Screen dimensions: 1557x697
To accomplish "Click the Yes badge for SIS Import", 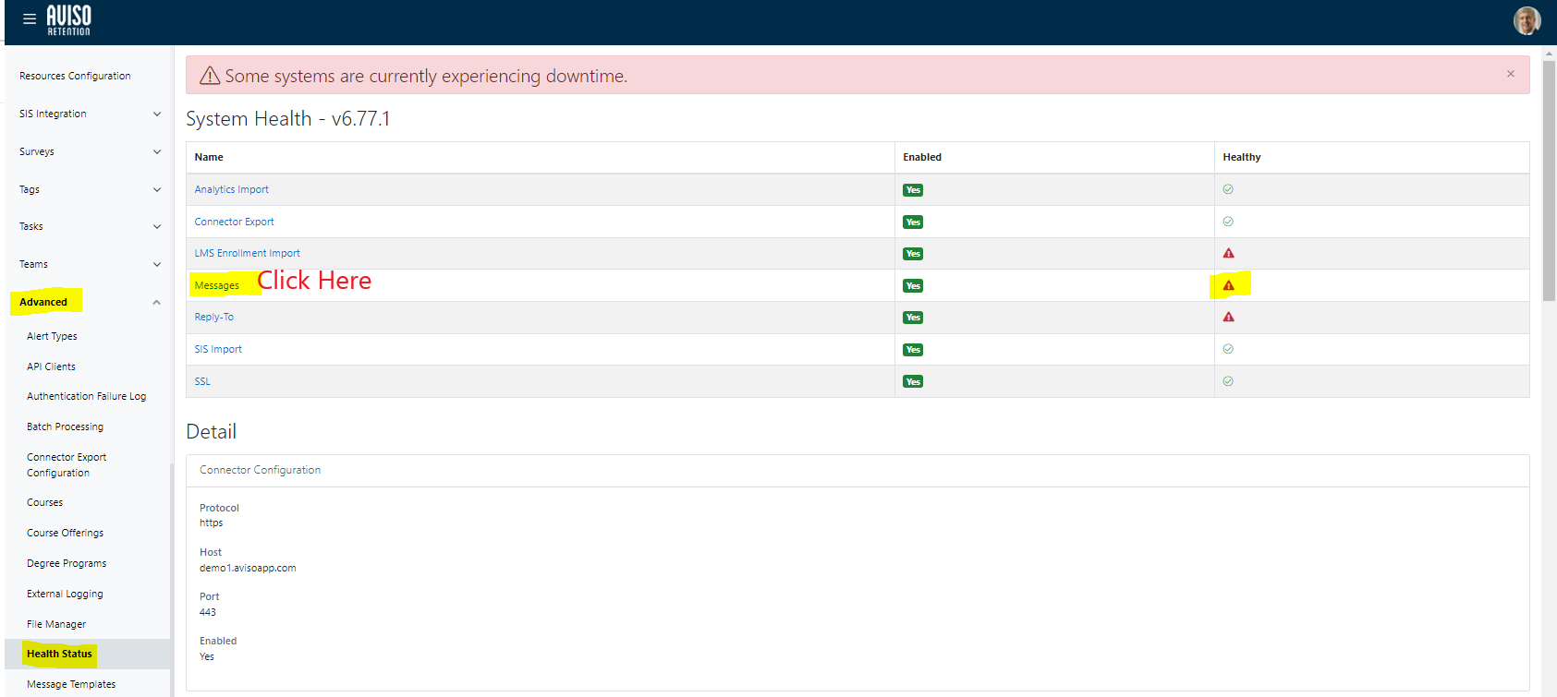I will 913,350.
